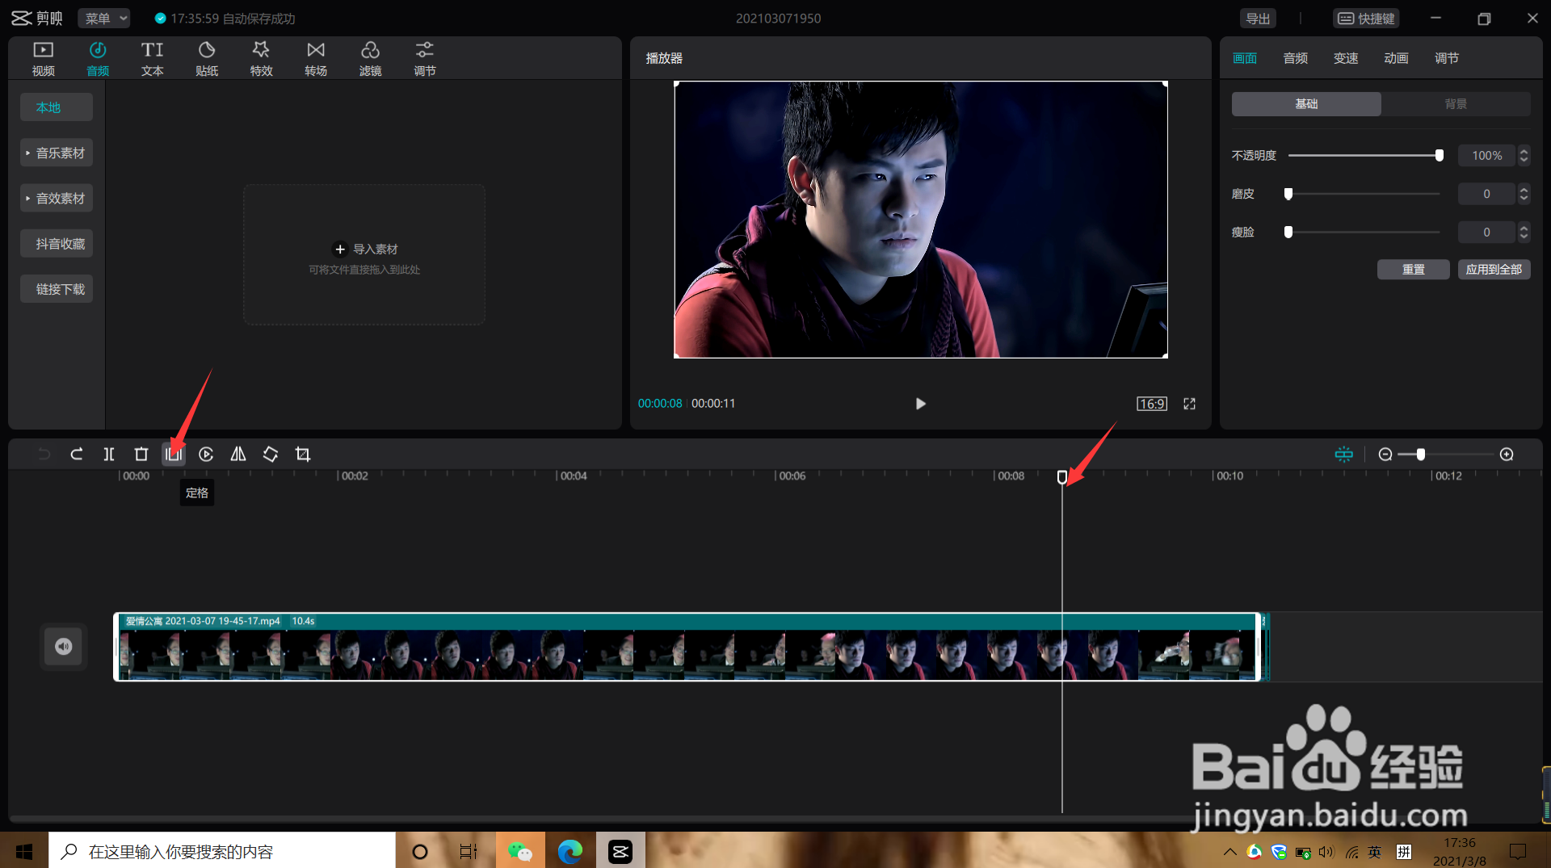Image resolution: width=1551 pixels, height=868 pixels.
Task: Open the 文本 text tool
Action: point(152,59)
